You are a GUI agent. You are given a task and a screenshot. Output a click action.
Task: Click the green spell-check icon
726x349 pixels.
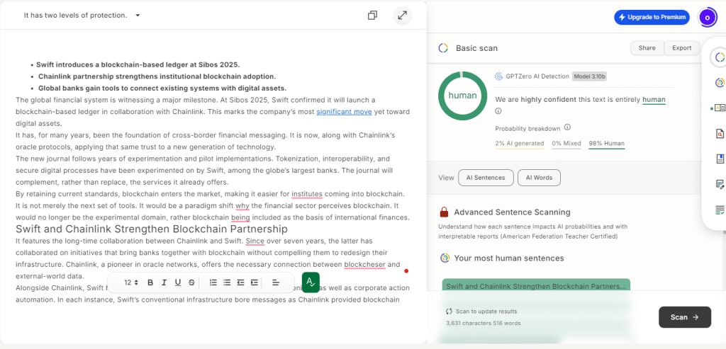(x=311, y=282)
